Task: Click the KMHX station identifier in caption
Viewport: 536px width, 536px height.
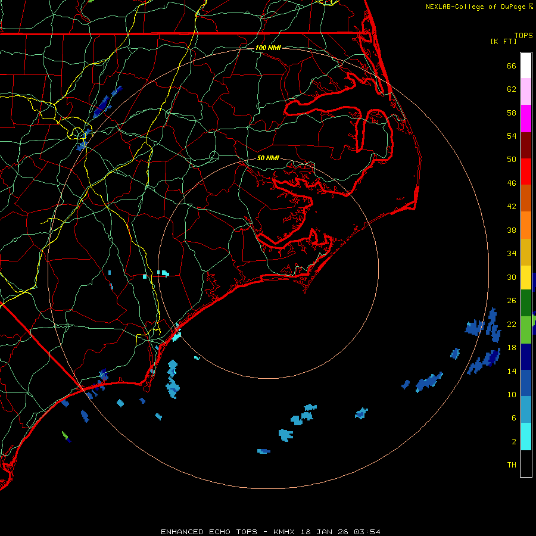Action: (284, 532)
